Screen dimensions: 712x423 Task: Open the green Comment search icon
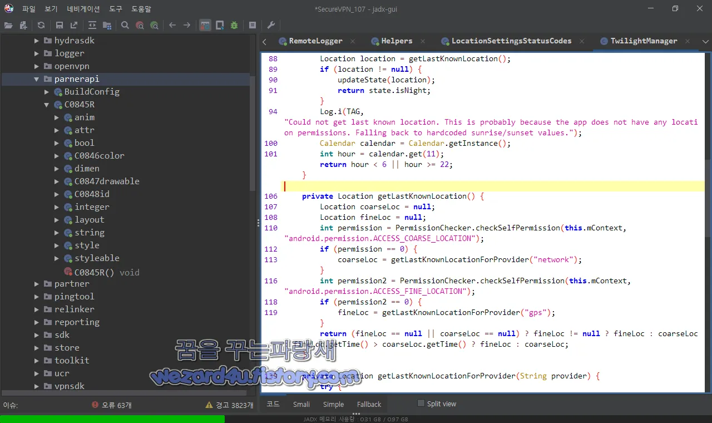pyautogui.click(x=155, y=25)
